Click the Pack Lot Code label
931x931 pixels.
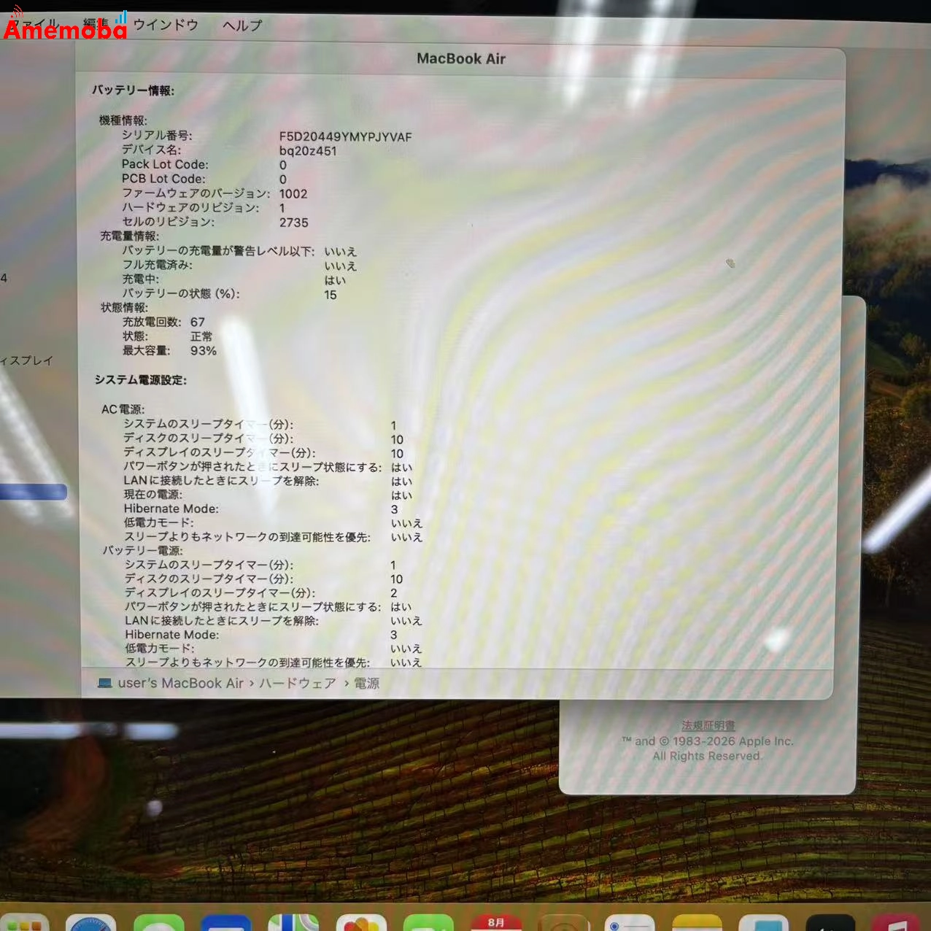tap(165, 164)
